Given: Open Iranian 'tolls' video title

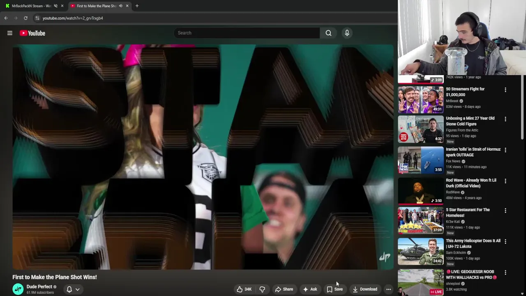Looking at the screenshot, I should click(473, 152).
